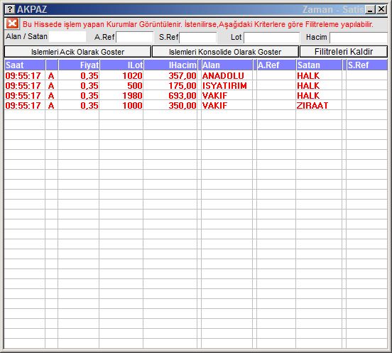Select lot value 500
The image size is (392, 353).
click(x=121, y=85)
